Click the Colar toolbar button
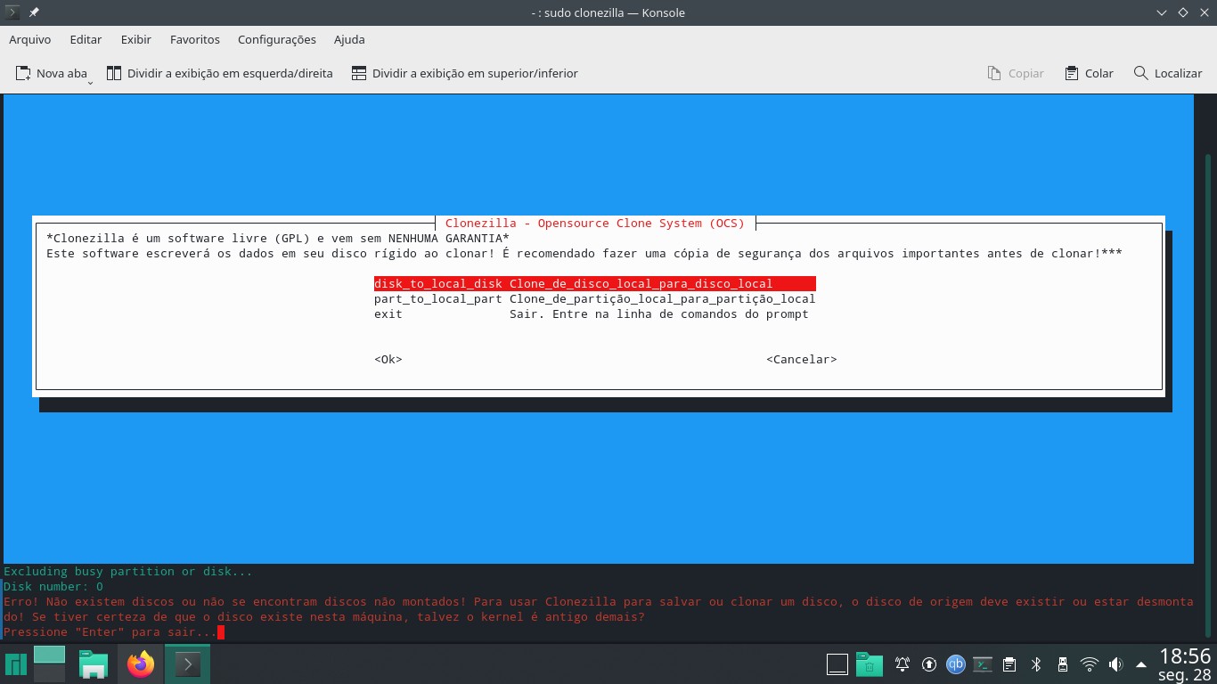The image size is (1217, 684). (x=1088, y=73)
